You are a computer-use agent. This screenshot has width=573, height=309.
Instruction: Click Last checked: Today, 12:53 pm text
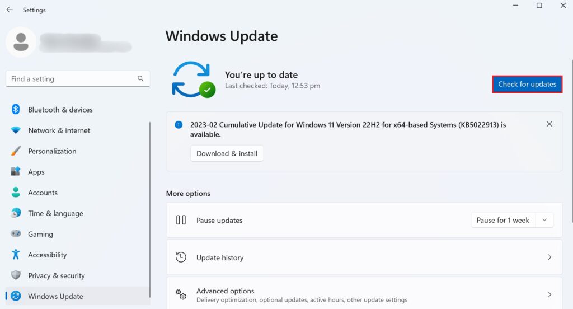tap(273, 86)
